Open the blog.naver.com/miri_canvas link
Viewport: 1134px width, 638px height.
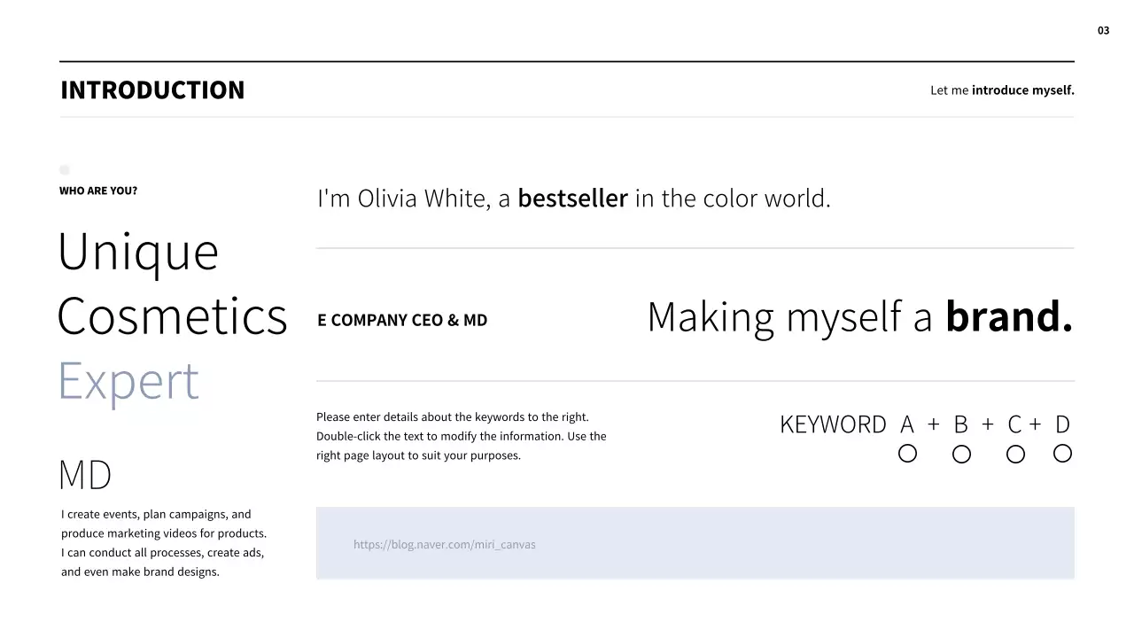[x=444, y=544]
